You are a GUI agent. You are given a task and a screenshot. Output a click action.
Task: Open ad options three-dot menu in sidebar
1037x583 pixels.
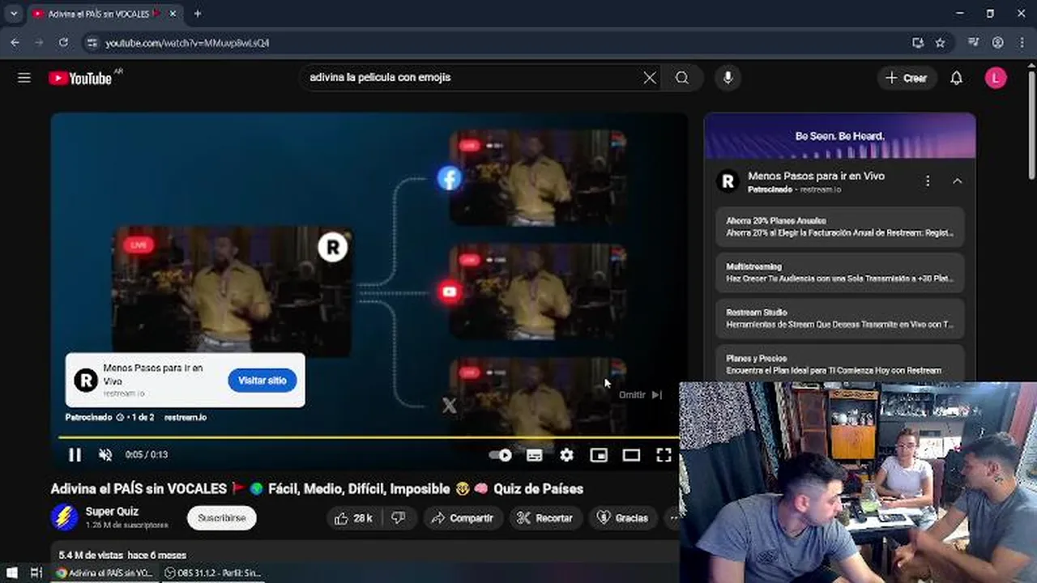928,181
